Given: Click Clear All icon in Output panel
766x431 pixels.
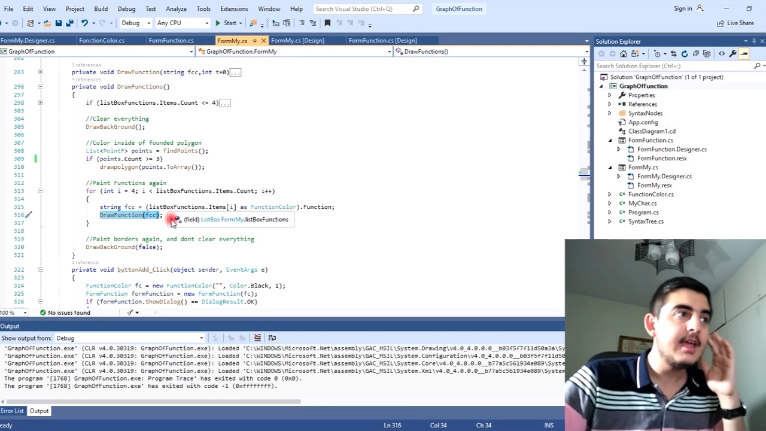Looking at the screenshot, I should click(x=257, y=338).
